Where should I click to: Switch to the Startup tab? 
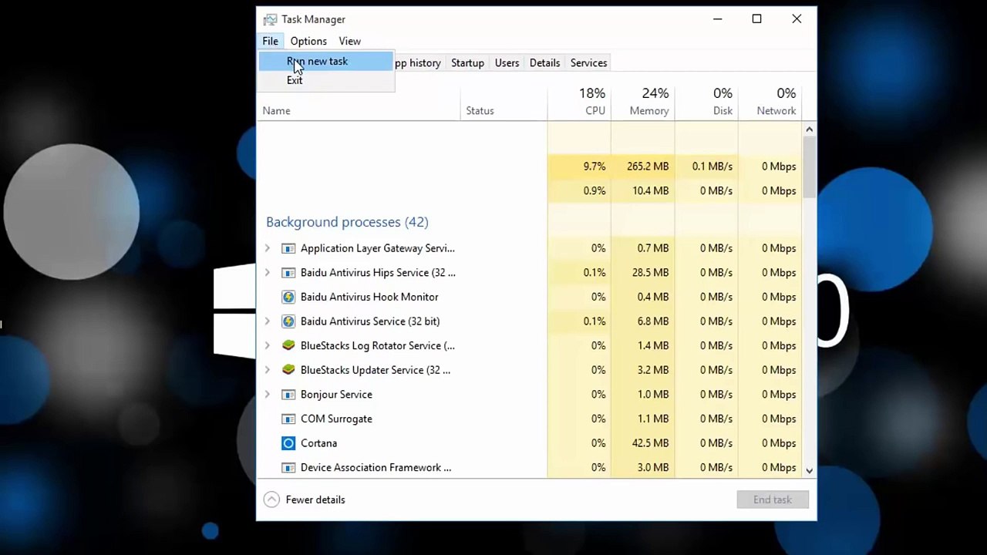coord(467,62)
